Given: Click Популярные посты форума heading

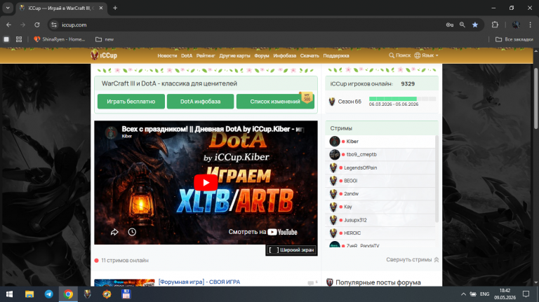Looking at the screenshot, I should [378, 282].
